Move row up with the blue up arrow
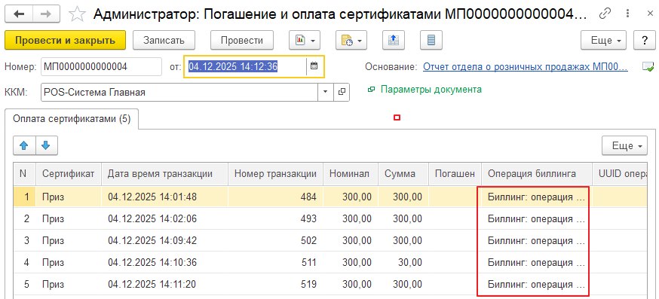The height and width of the screenshot is (299, 659). coord(24,145)
